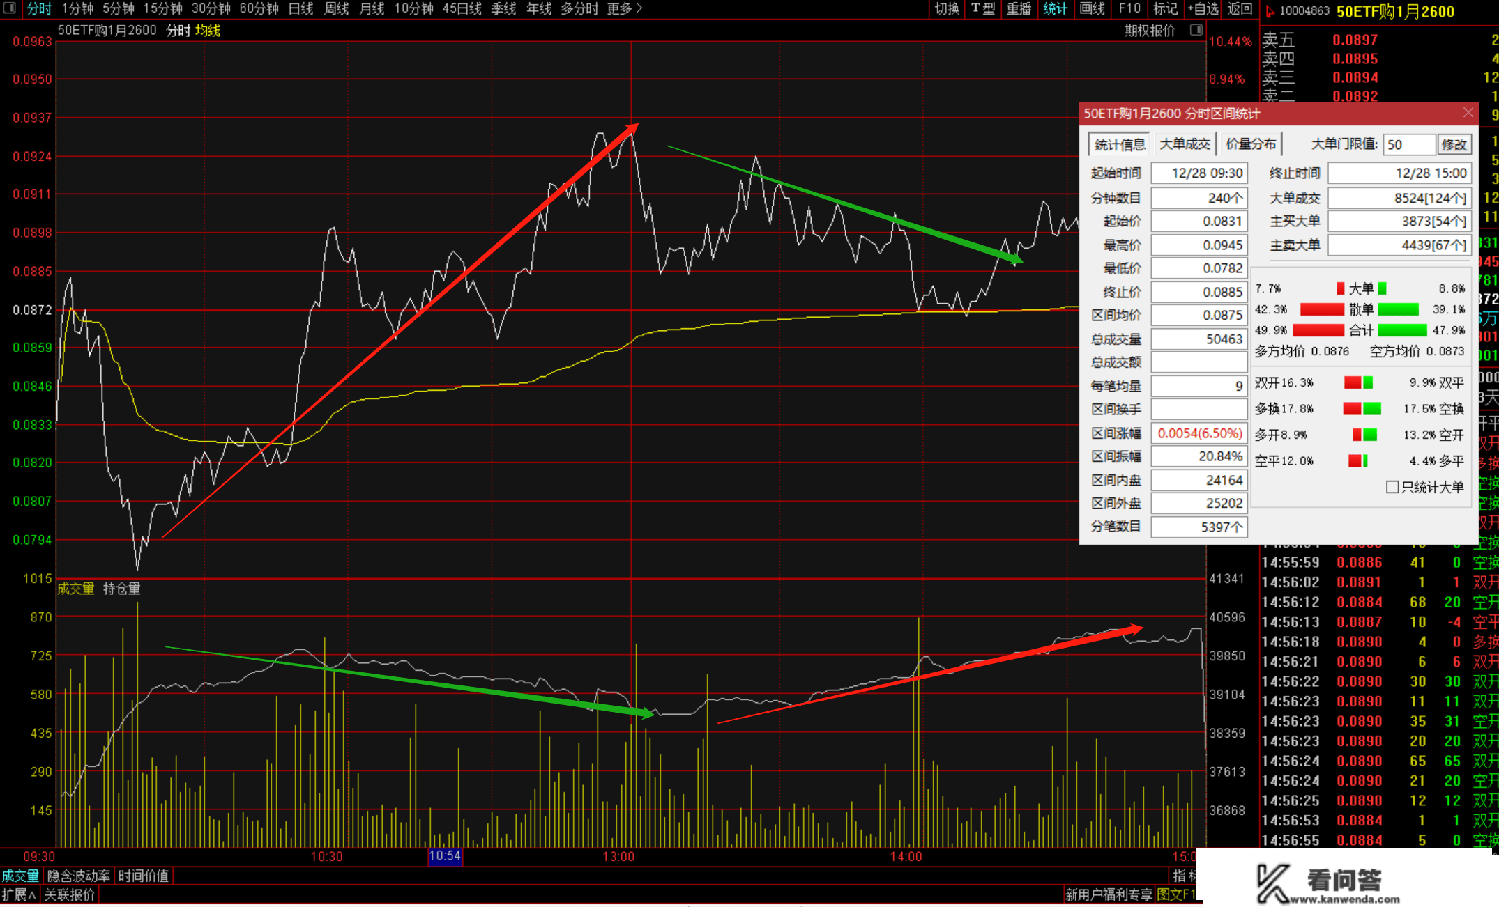Open the F10 info page
This screenshot has width=1499, height=907.
pyautogui.click(x=1129, y=8)
